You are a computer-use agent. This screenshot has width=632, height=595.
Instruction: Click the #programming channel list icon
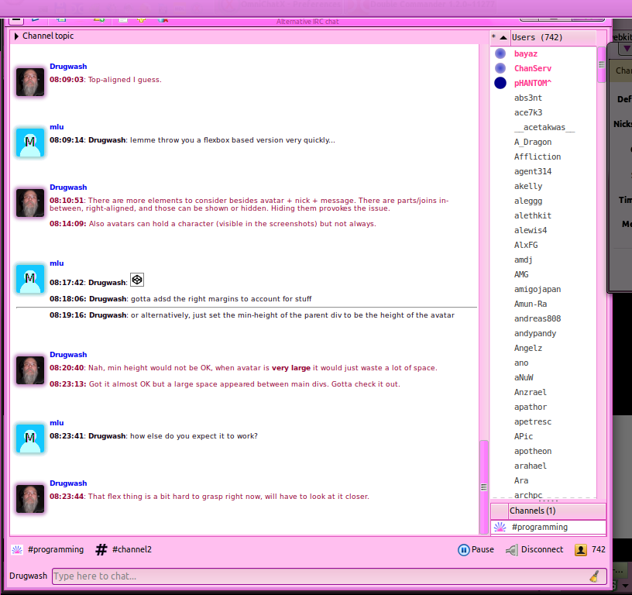tap(500, 527)
